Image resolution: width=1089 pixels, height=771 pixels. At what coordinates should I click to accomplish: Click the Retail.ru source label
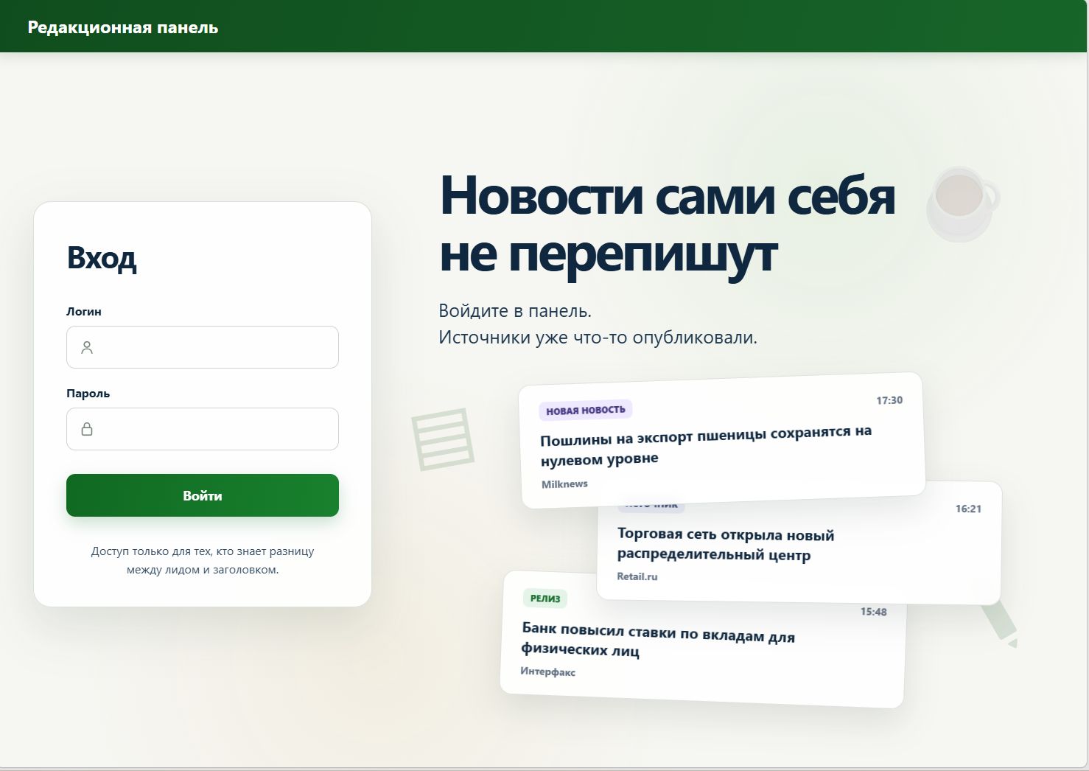[637, 576]
